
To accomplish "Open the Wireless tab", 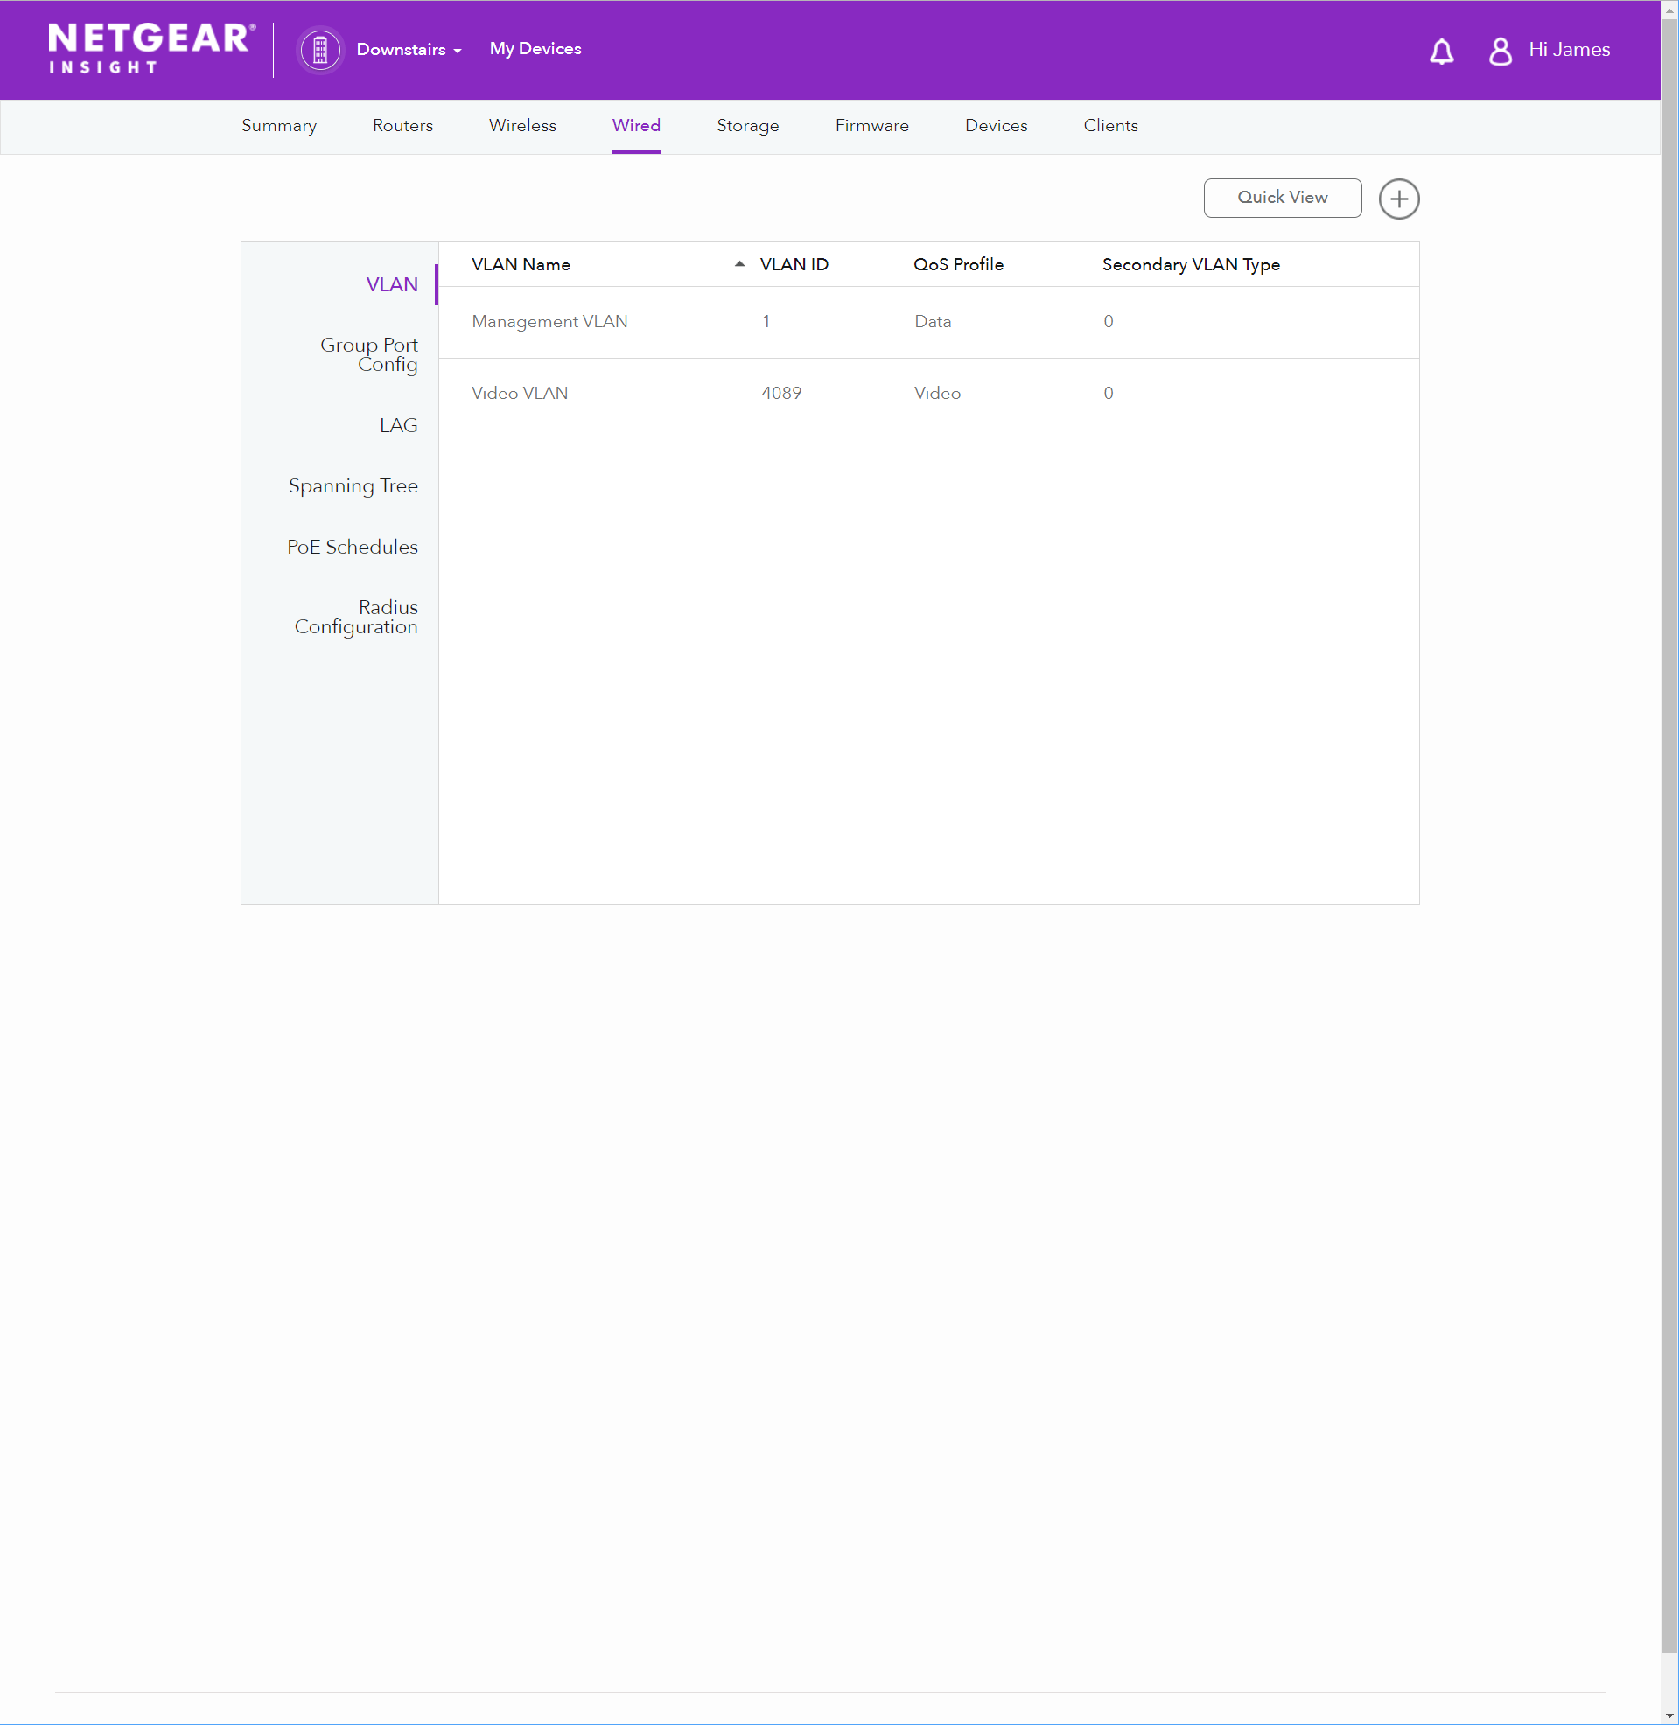I will coord(522,126).
